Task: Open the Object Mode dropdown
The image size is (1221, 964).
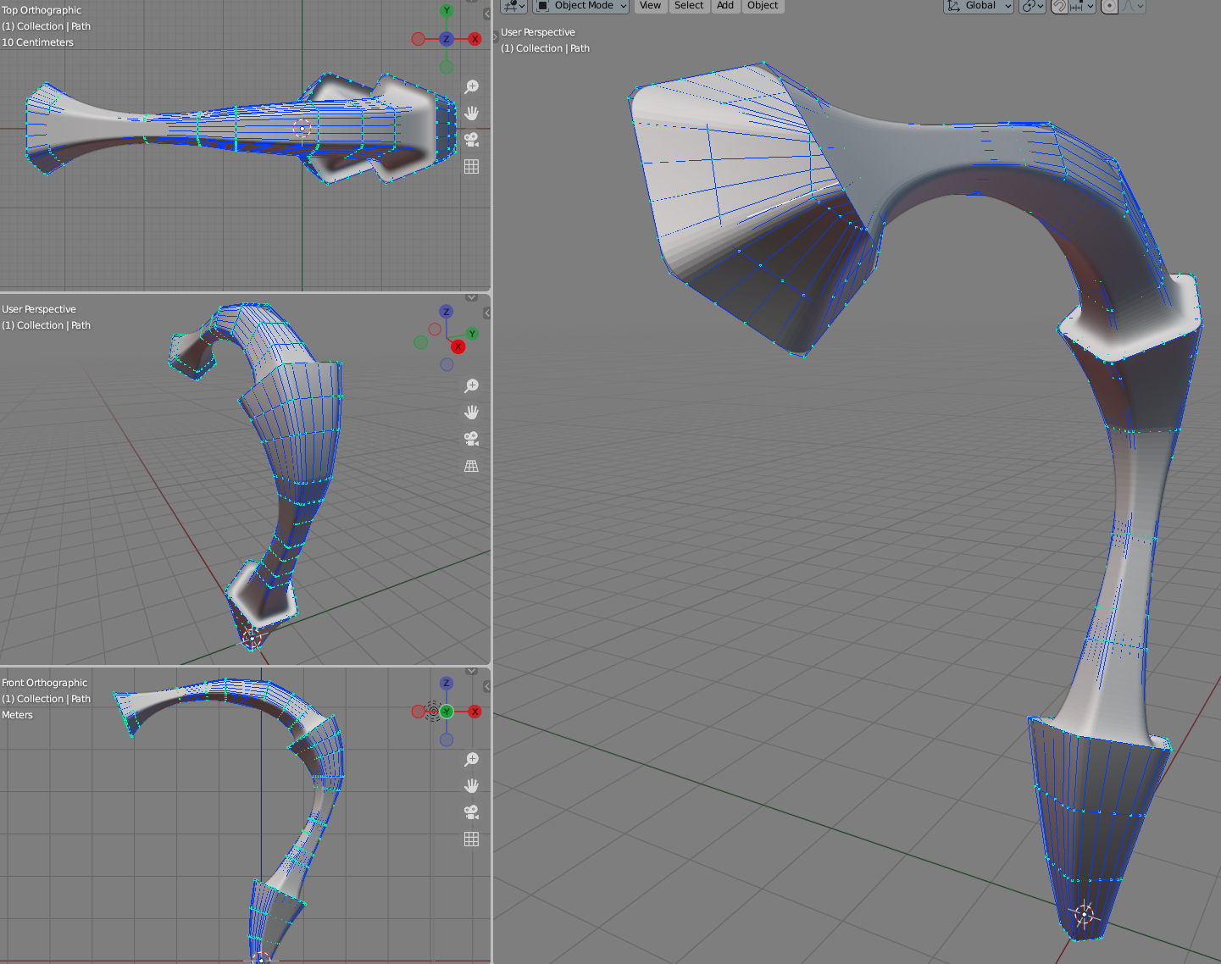Action: (x=581, y=6)
